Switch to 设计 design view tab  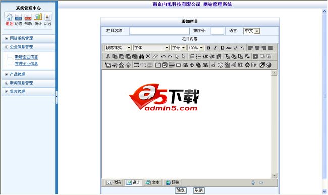click(133, 183)
